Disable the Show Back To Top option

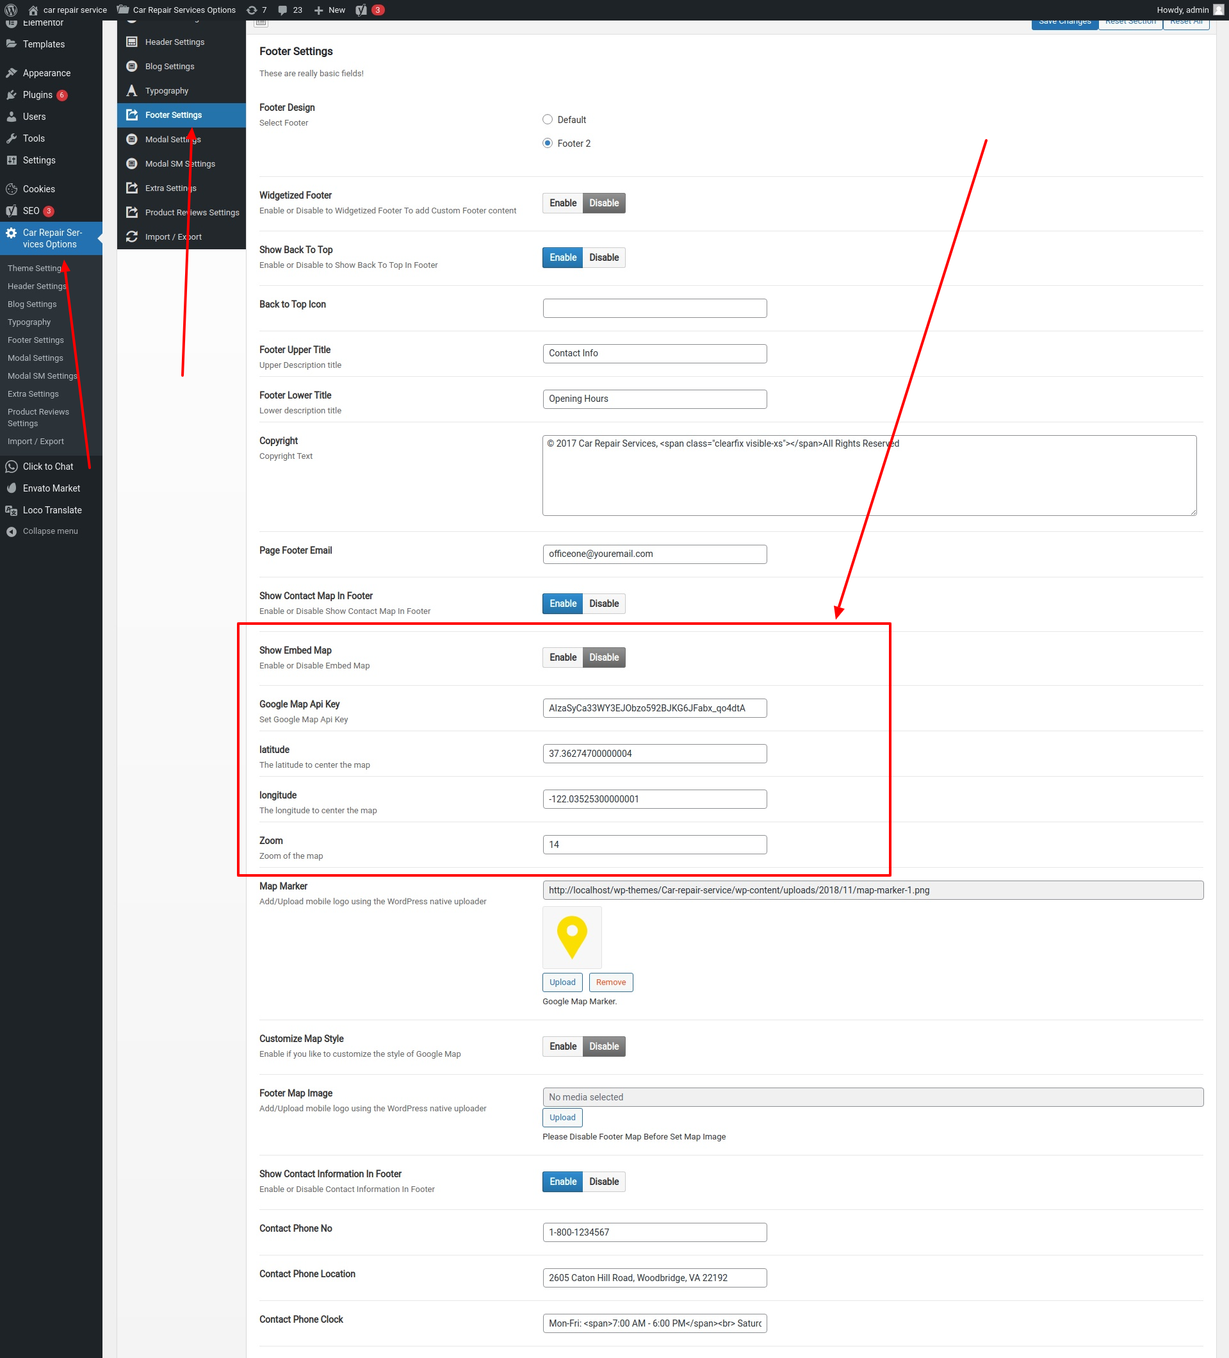[603, 258]
